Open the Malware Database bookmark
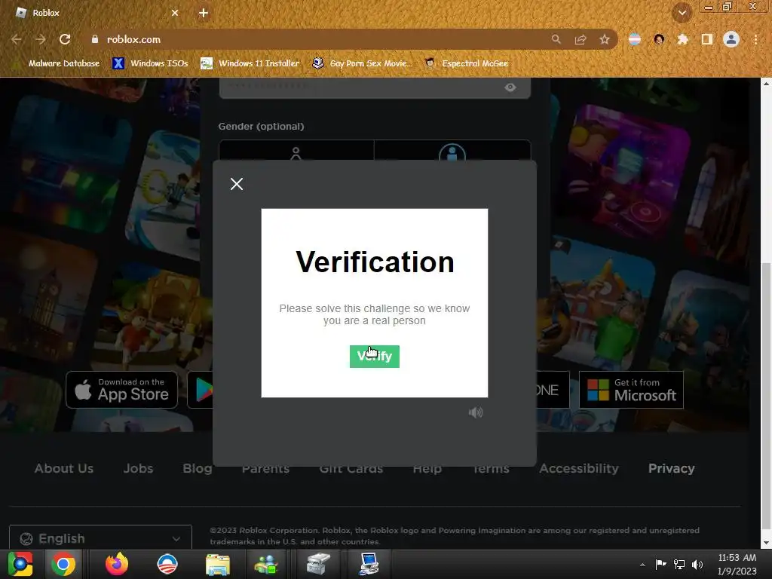Image resolution: width=772 pixels, height=579 pixels. click(57, 63)
